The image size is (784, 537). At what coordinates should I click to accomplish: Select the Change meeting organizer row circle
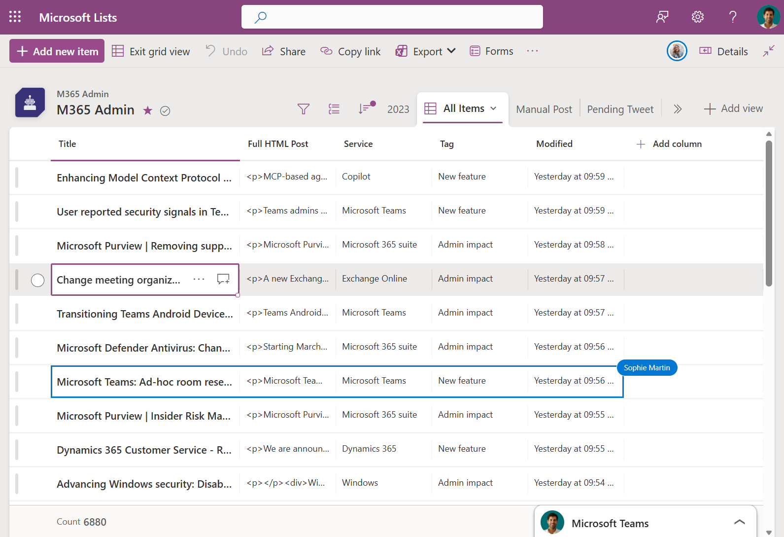coord(37,280)
